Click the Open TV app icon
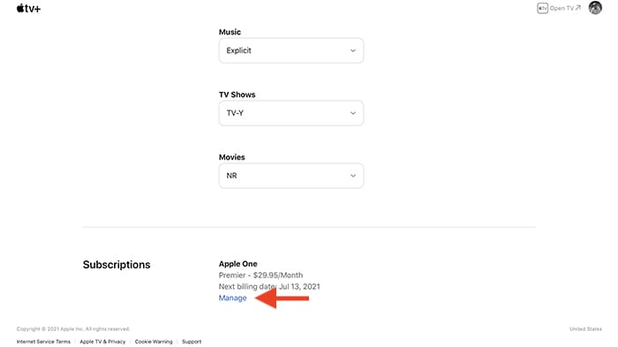This screenshot has width=618, height=347. pyautogui.click(x=542, y=8)
